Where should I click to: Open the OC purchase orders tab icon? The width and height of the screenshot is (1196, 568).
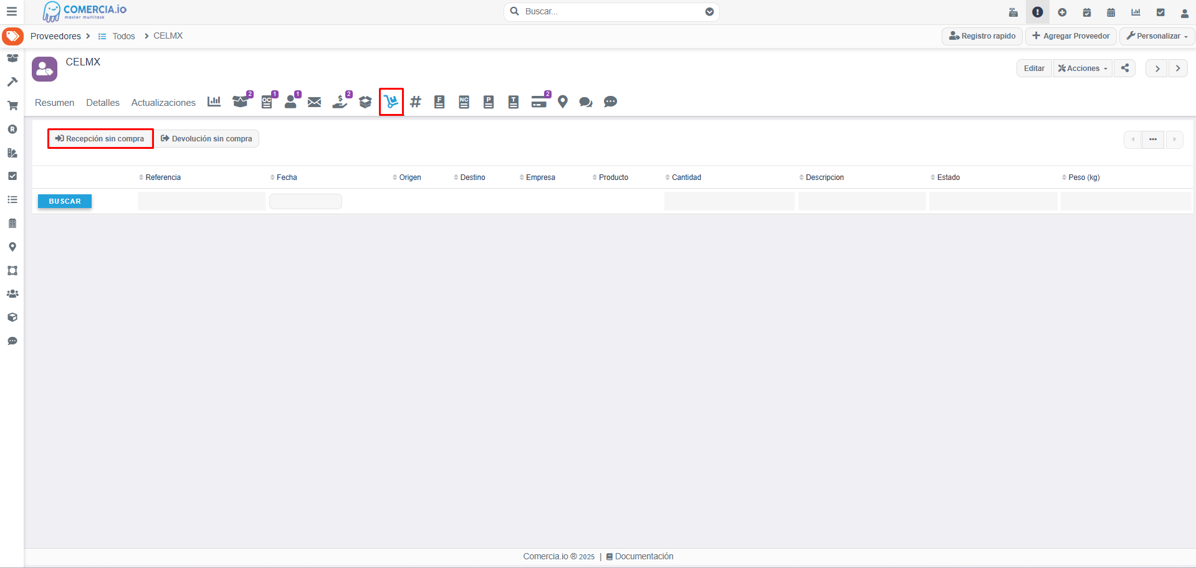[268, 101]
